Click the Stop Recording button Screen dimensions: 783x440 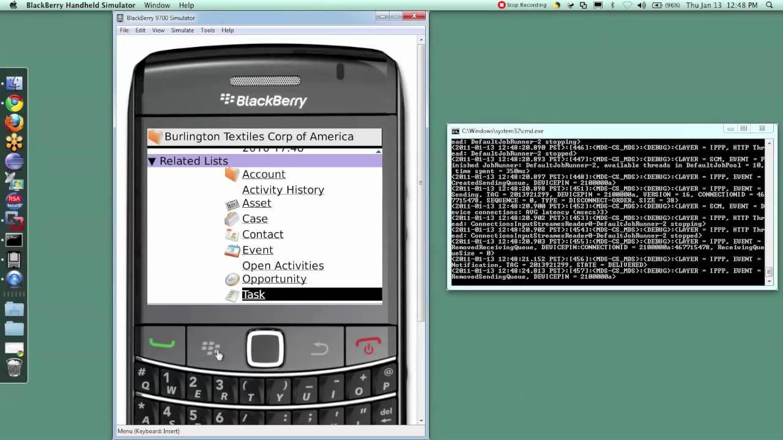point(522,5)
